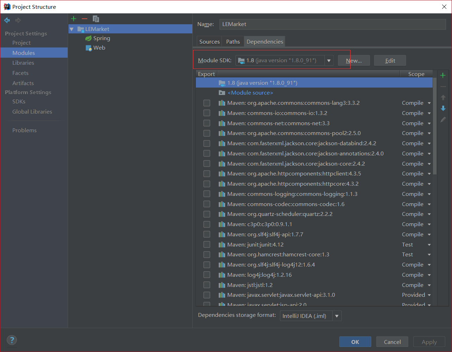Viewport: 452px width, 352px height.
Task: Check Export for jackson-core:2.4.2
Action: [x=207, y=164]
